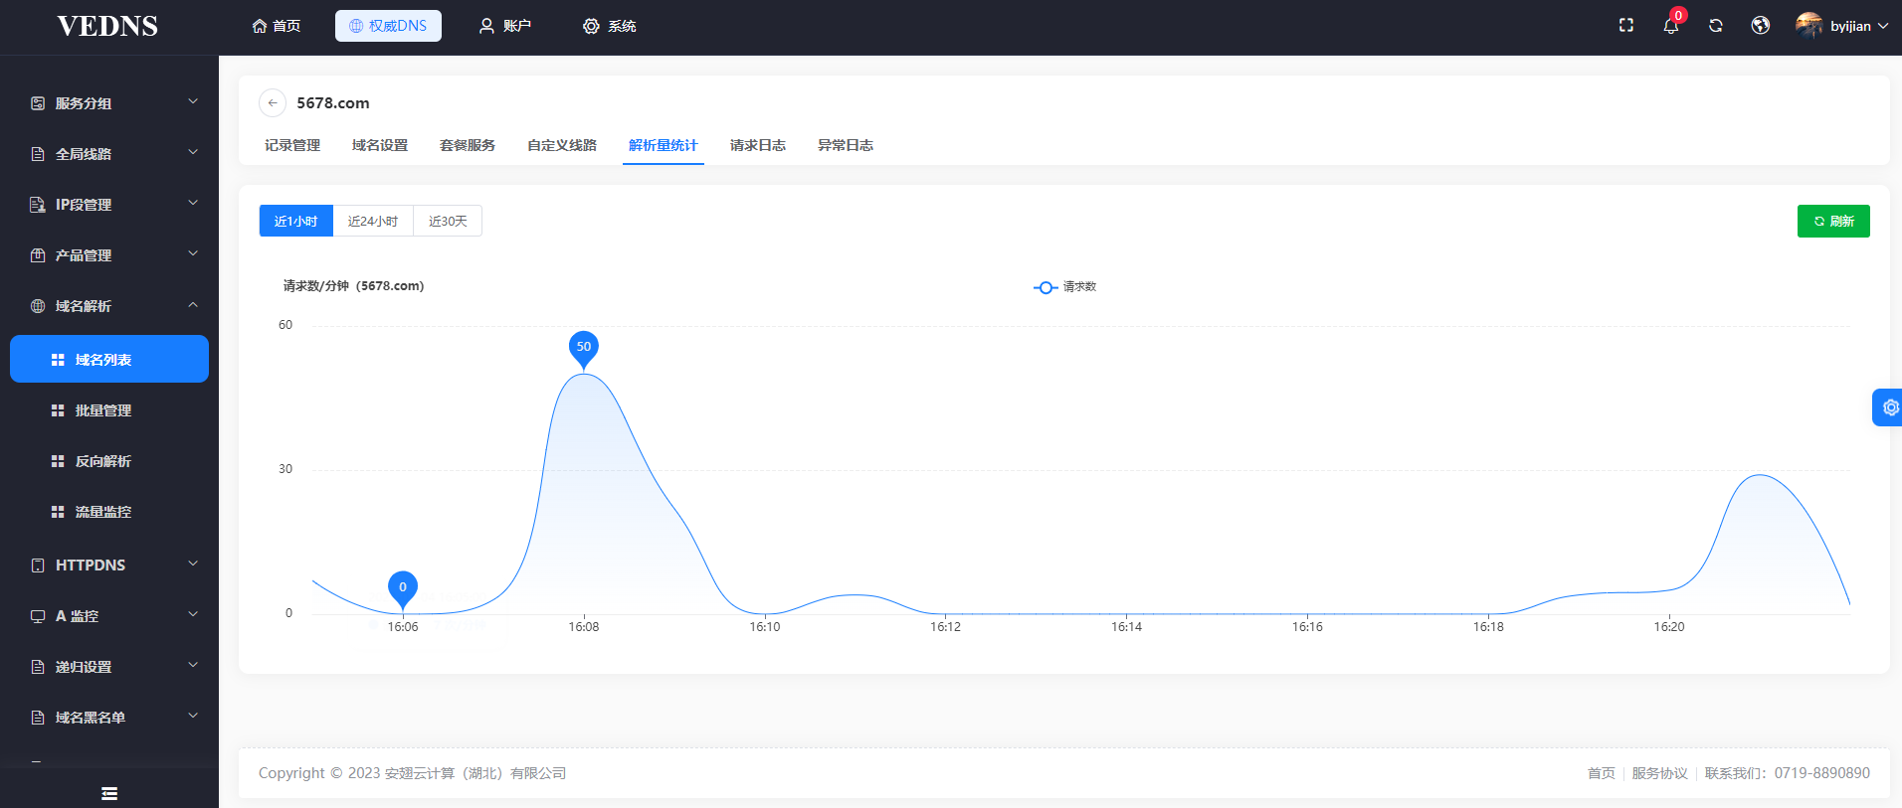Collapse the sidebar using bottom menu icon
This screenshot has height=808, width=1902.
(109, 793)
